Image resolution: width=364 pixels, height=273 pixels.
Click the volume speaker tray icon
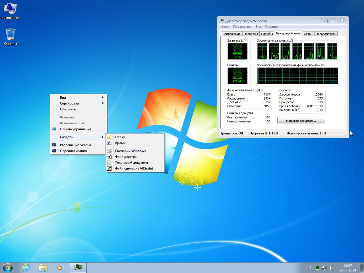(x=331, y=268)
